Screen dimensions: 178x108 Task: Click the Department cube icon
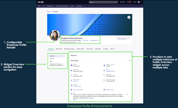click(x=71, y=70)
